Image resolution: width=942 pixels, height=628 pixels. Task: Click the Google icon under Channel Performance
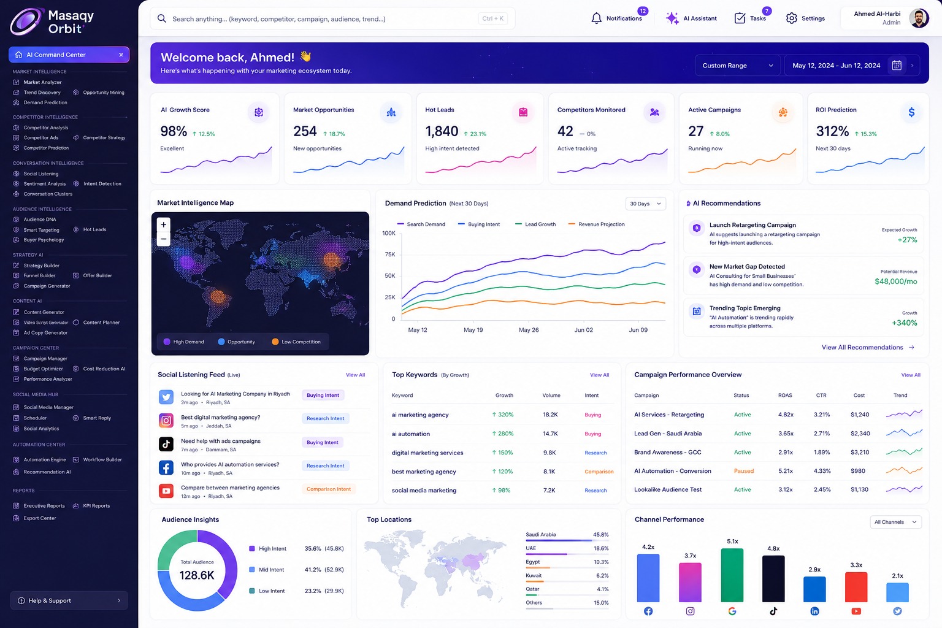pyautogui.click(x=732, y=611)
